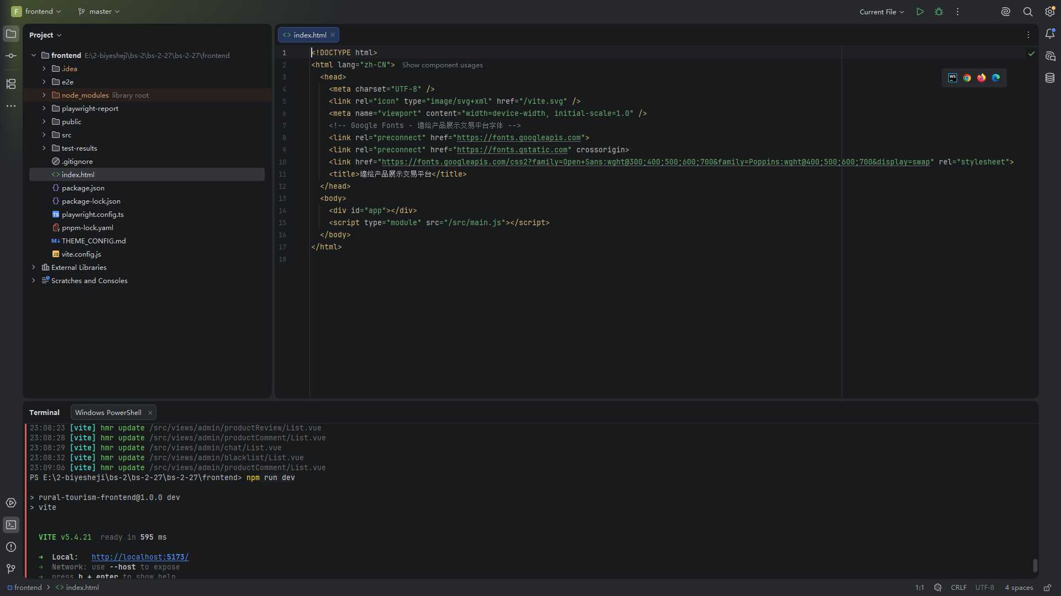Screen dimensions: 1061x596
Task: Open the master branch dropdown
Action: tap(99, 12)
